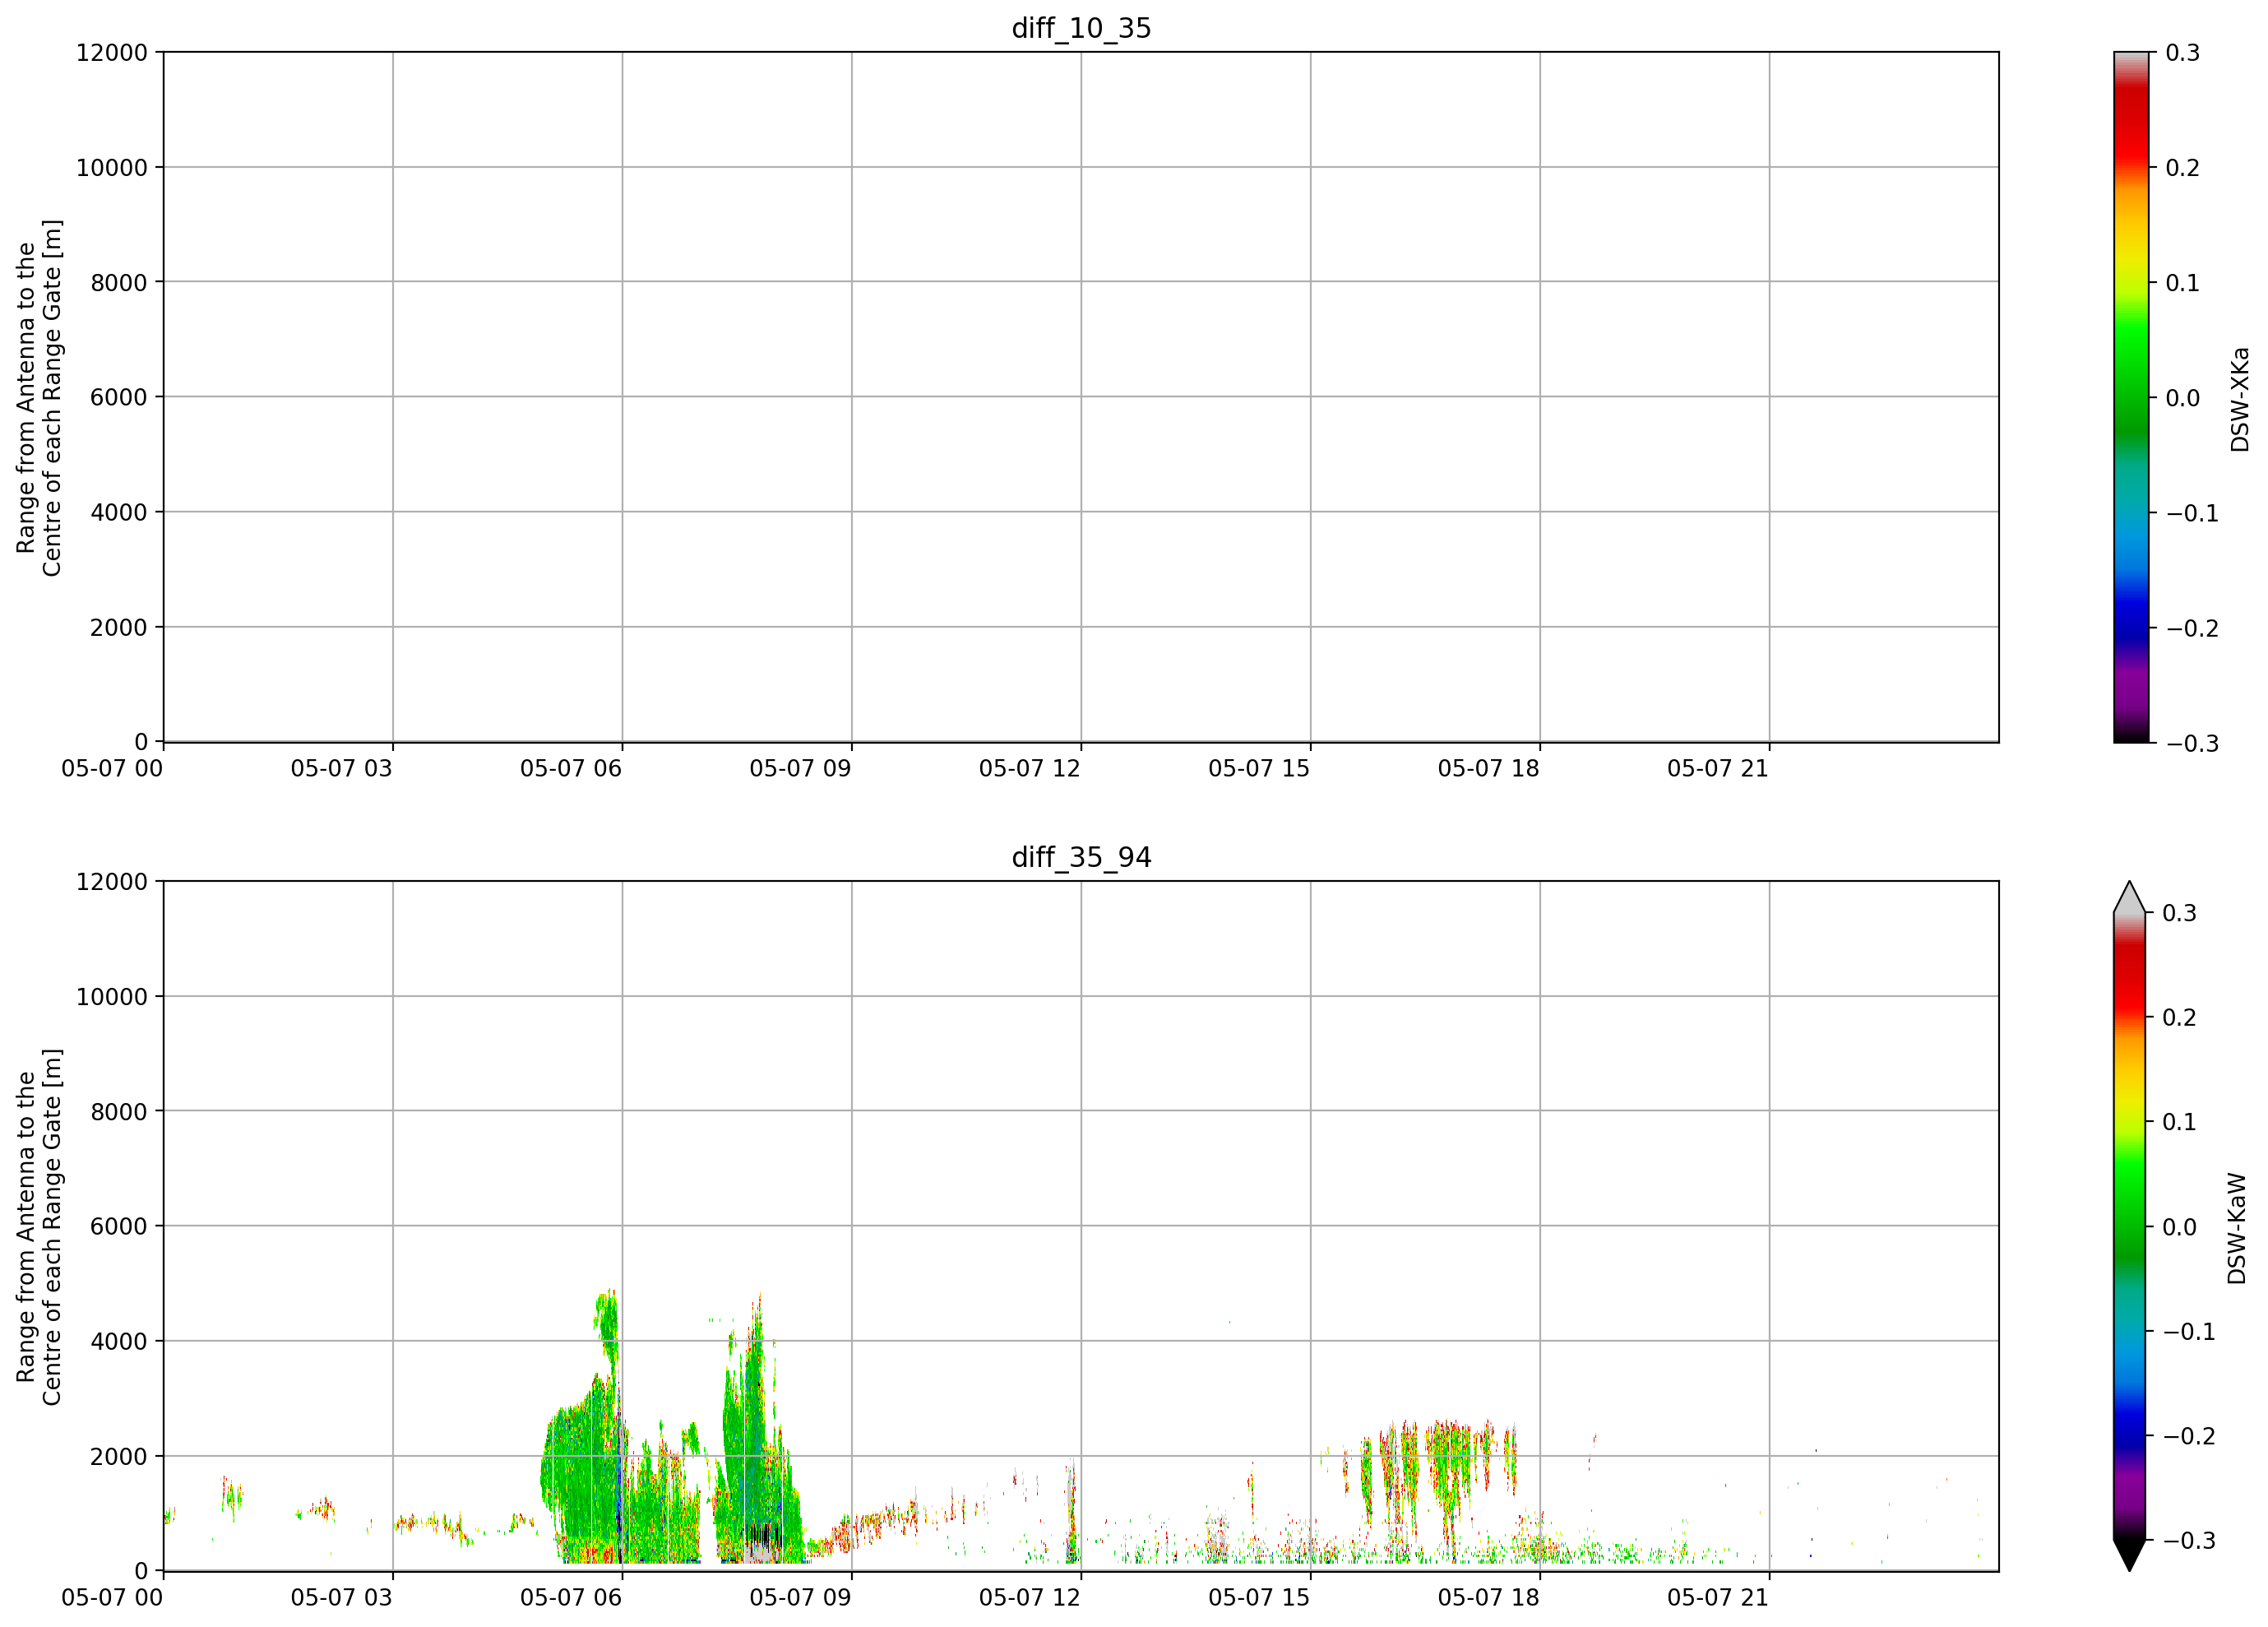Image resolution: width=2268 pixels, height=1627 pixels.
Task: Click the "05-07 09" x-tick under diff_10_35
Action: pyautogui.click(x=800, y=769)
